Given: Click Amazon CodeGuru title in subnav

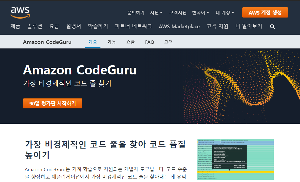Looking at the screenshot, I should (47, 42).
